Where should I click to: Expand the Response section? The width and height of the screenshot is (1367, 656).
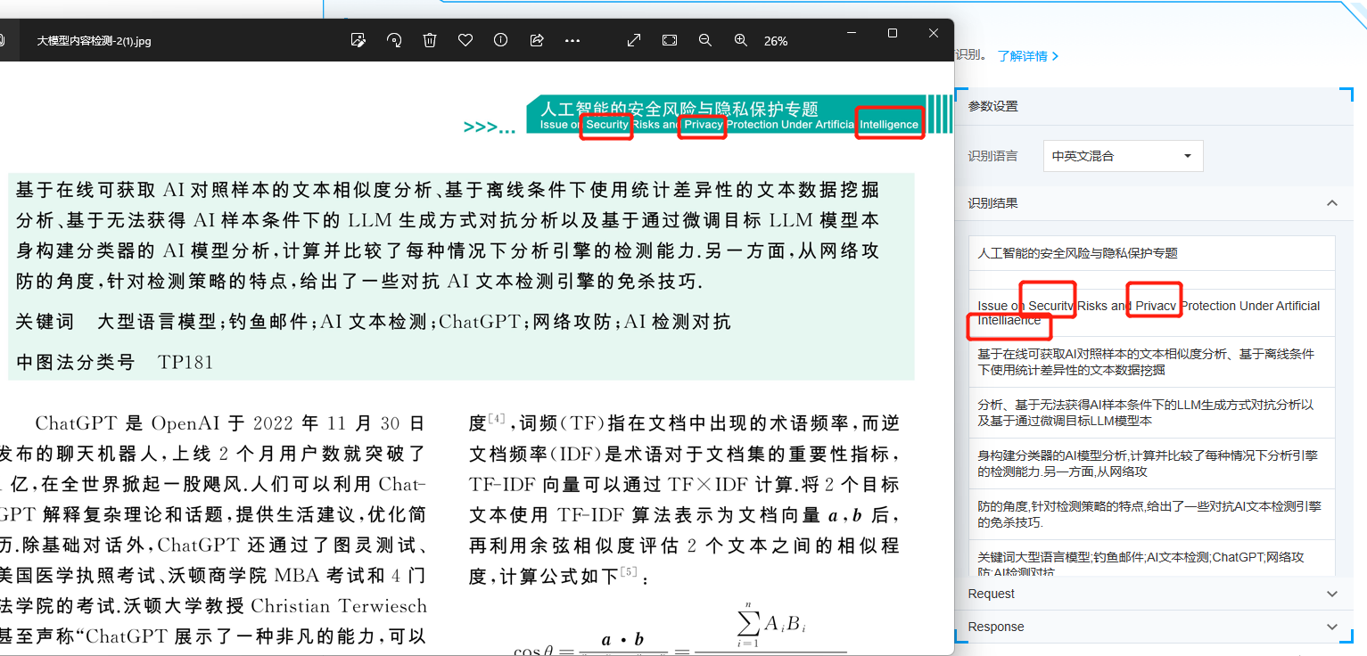tap(1331, 627)
